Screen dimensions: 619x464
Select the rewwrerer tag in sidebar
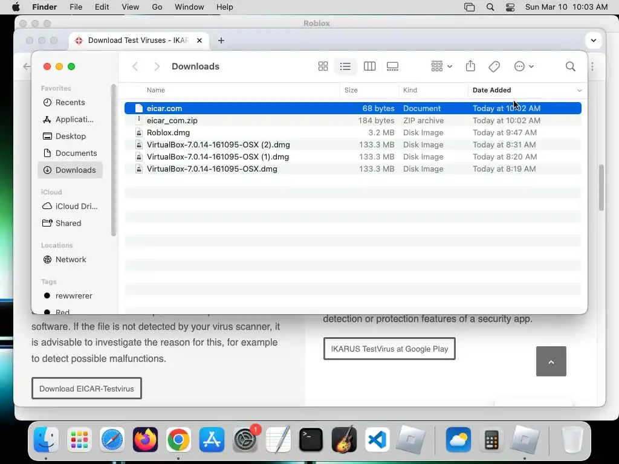point(70,296)
